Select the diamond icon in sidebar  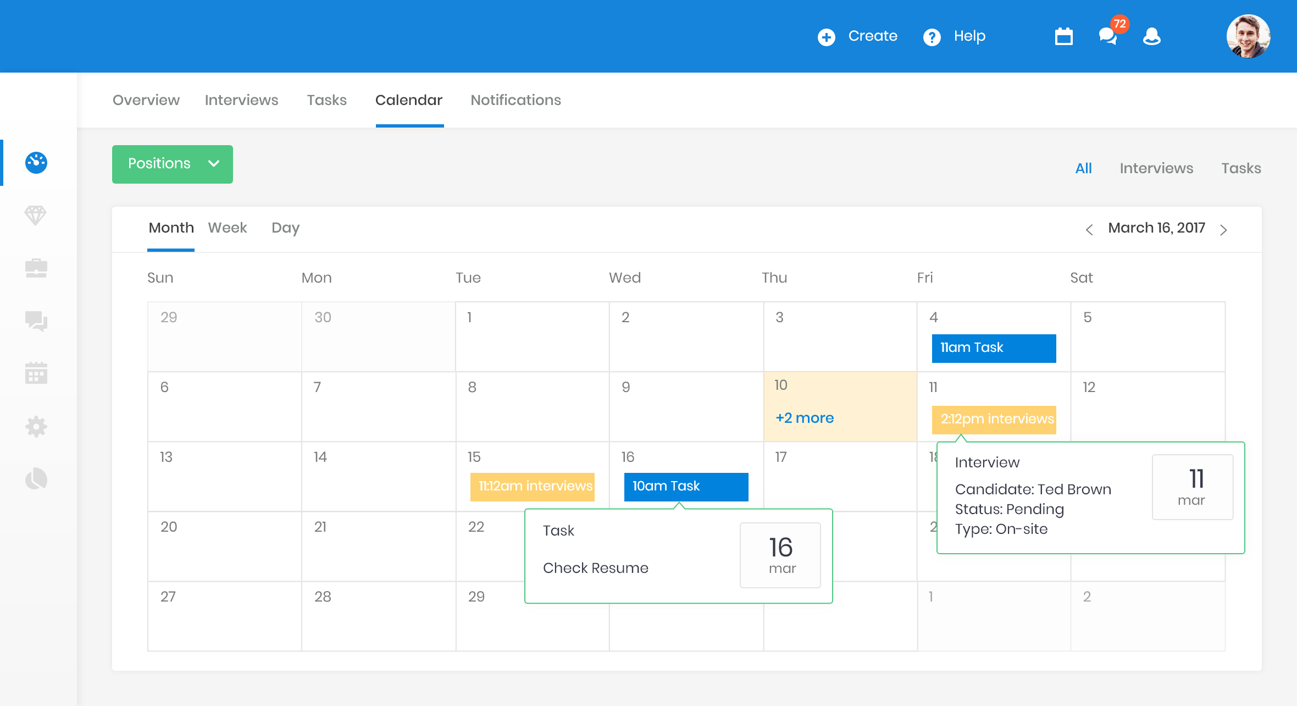pyautogui.click(x=36, y=215)
